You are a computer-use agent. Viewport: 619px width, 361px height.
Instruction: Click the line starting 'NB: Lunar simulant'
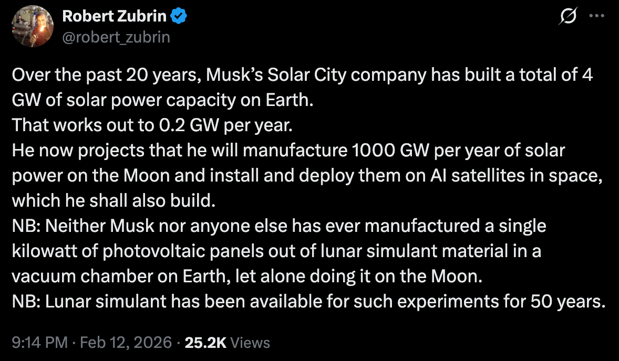point(308,302)
